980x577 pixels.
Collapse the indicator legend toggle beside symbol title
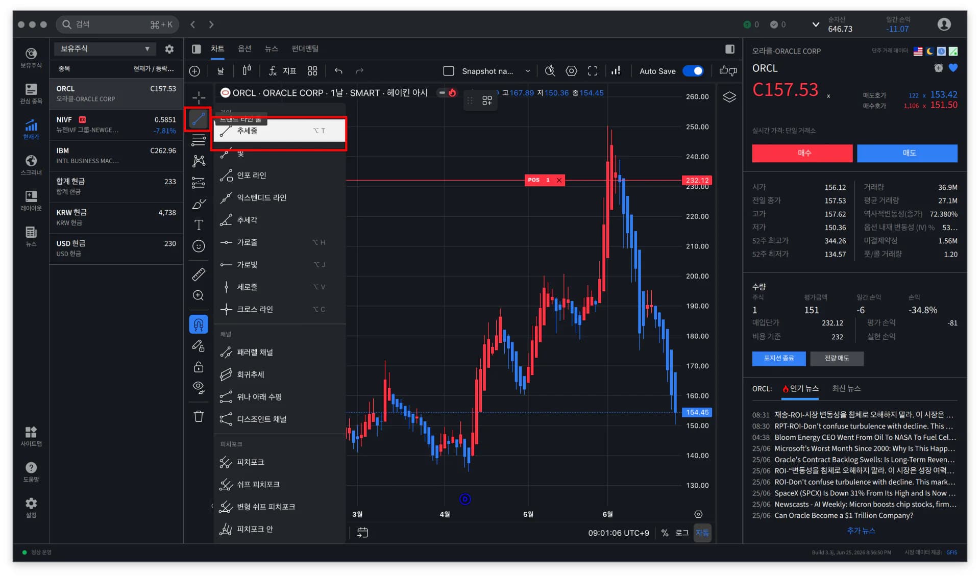pos(442,93)
